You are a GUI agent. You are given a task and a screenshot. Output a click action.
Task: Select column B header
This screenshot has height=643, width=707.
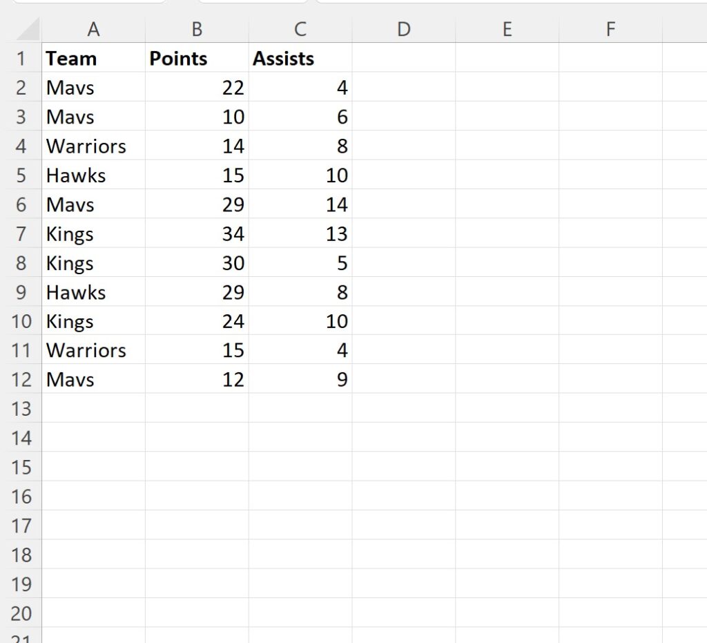tap(197, 29)
